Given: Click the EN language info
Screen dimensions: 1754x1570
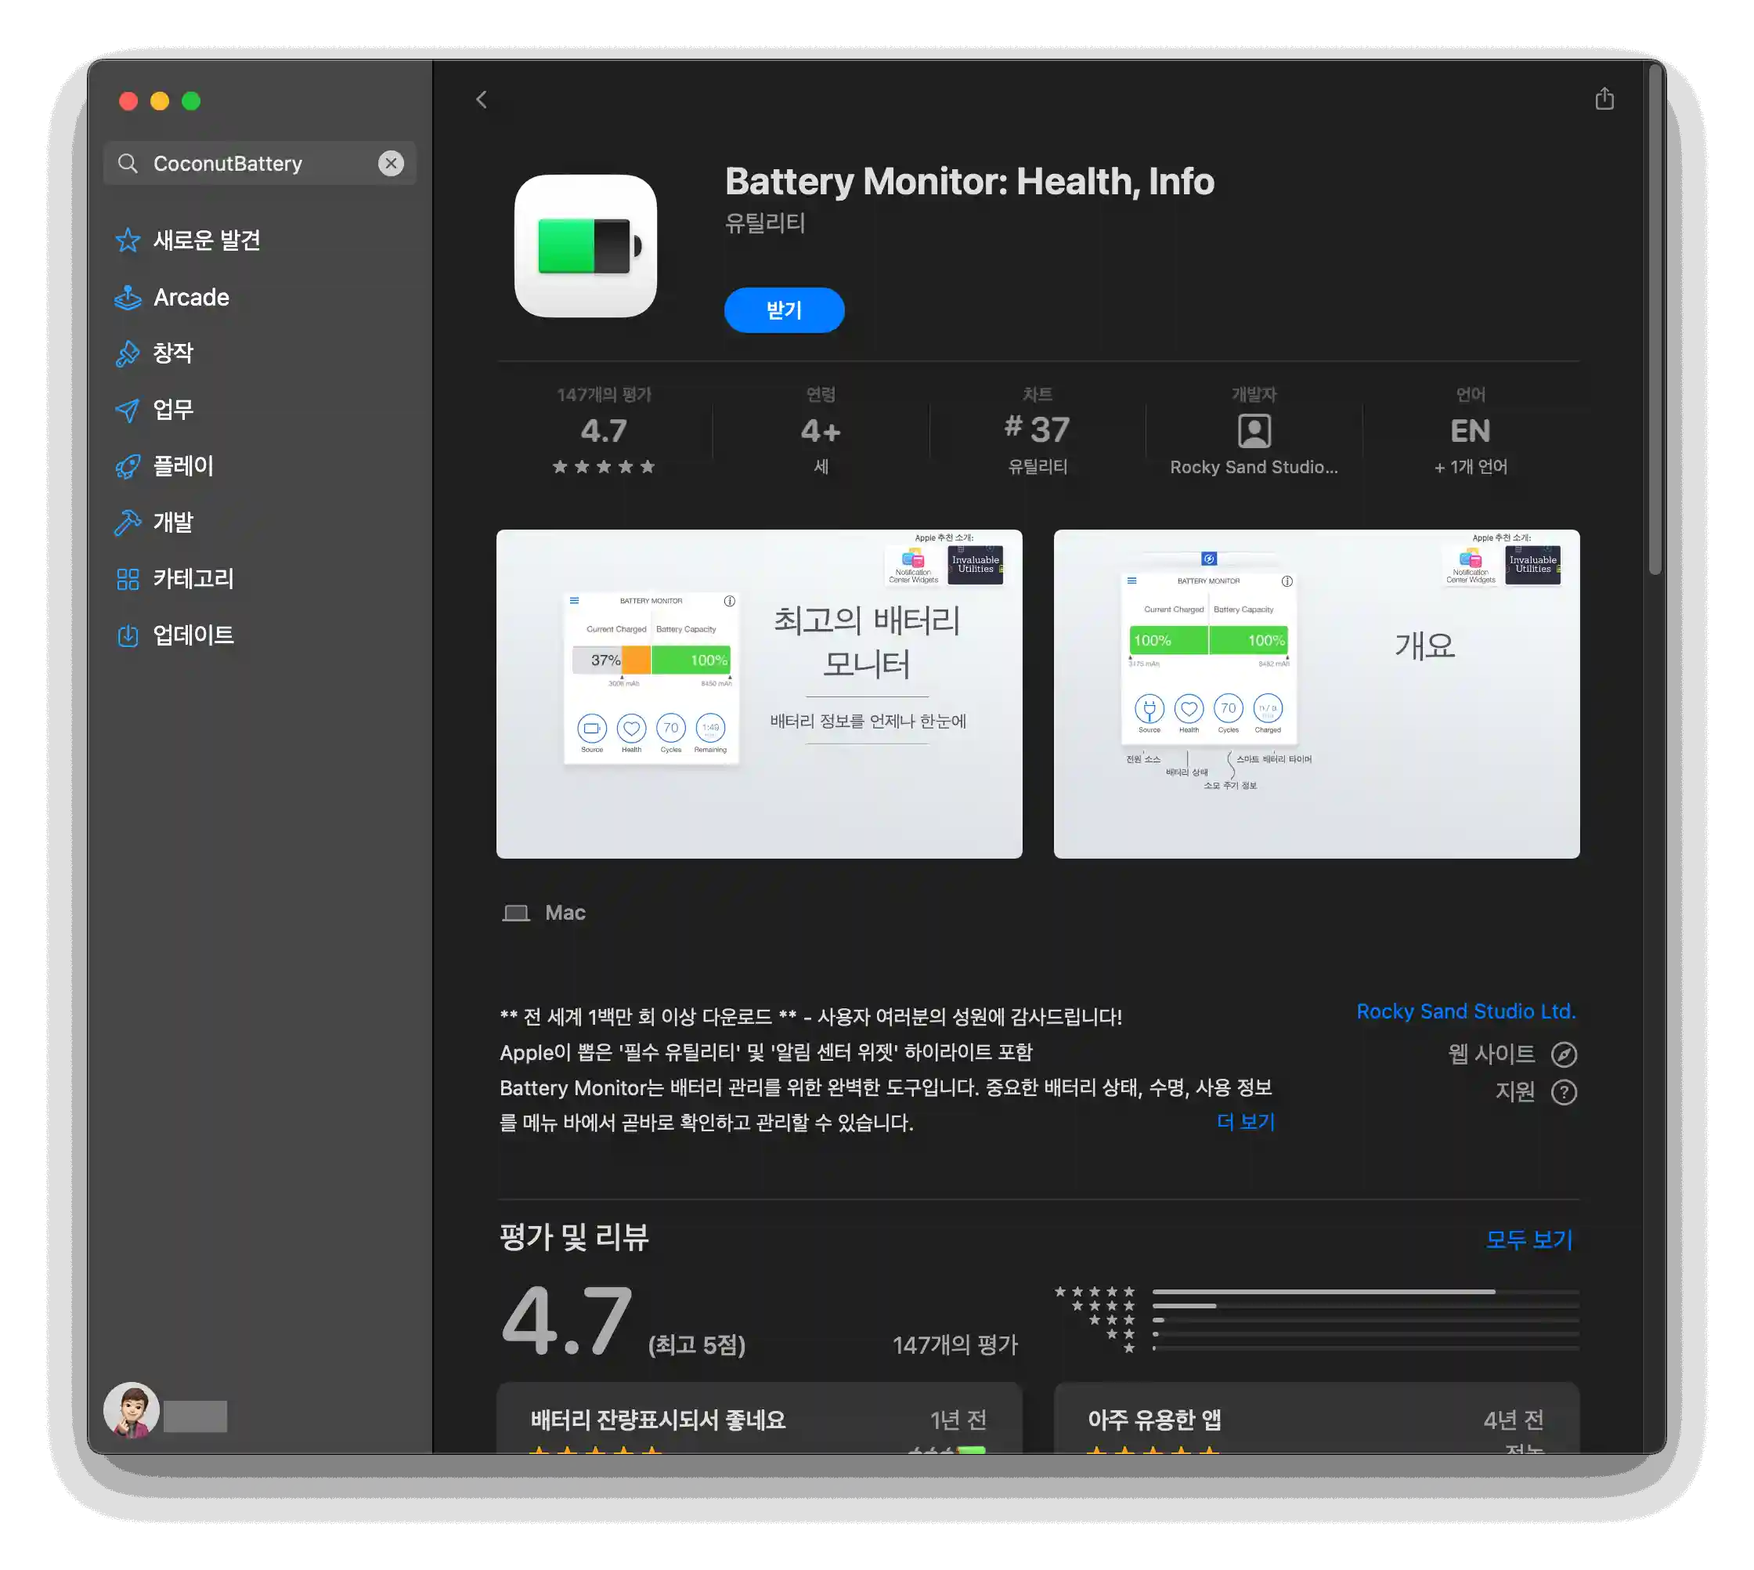Looking at the screenshot, I should (x=1471, y=430).
